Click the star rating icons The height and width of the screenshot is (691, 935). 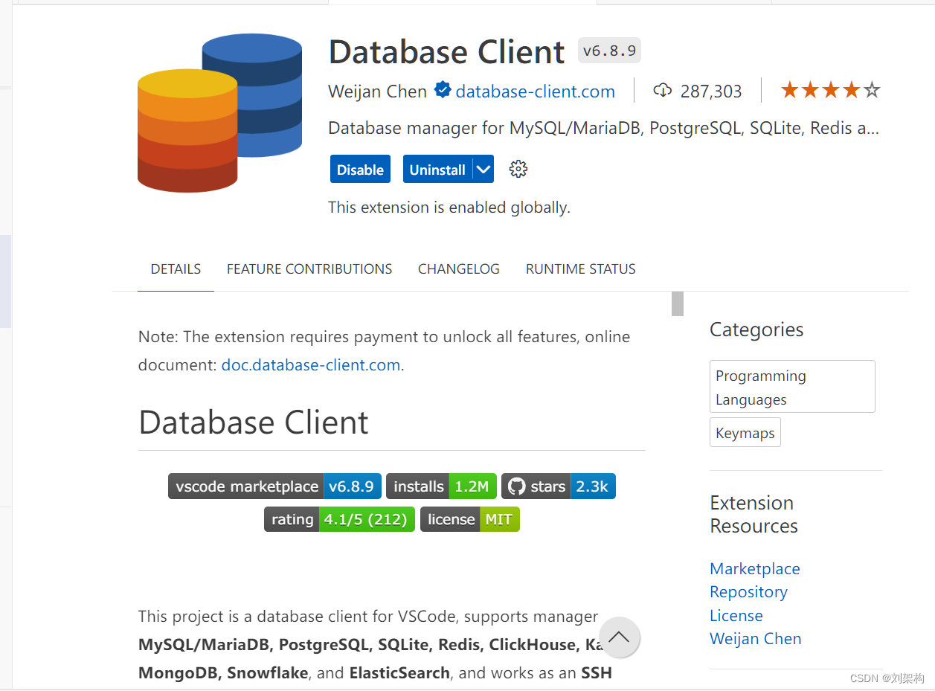coord(830,91)
